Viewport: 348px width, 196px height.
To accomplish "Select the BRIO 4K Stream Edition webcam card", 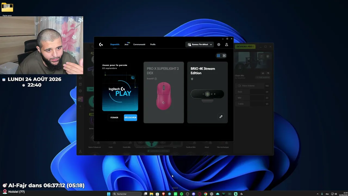I will pyautogui.click(x=207, y=93).
